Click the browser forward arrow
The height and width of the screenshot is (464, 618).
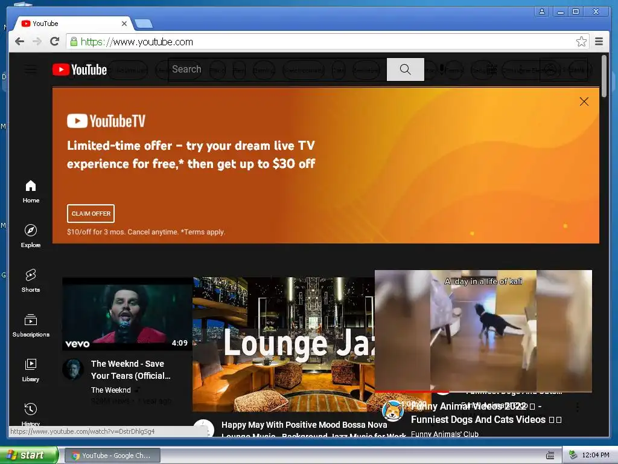pos(37,42)
